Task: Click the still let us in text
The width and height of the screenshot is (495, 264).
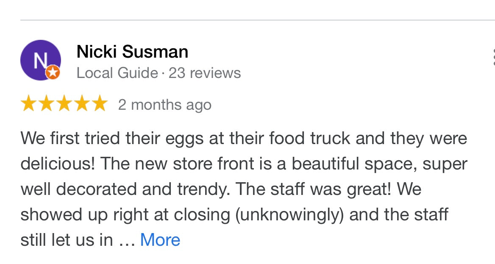Action: click(x=67, y=240)
